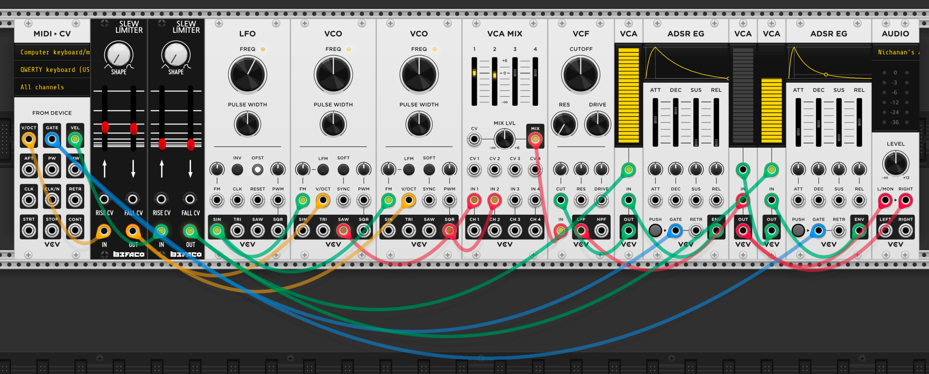Toggle the LFO OFST switch
This screenshot has height=374, width=929.
[x=257, y=169]
